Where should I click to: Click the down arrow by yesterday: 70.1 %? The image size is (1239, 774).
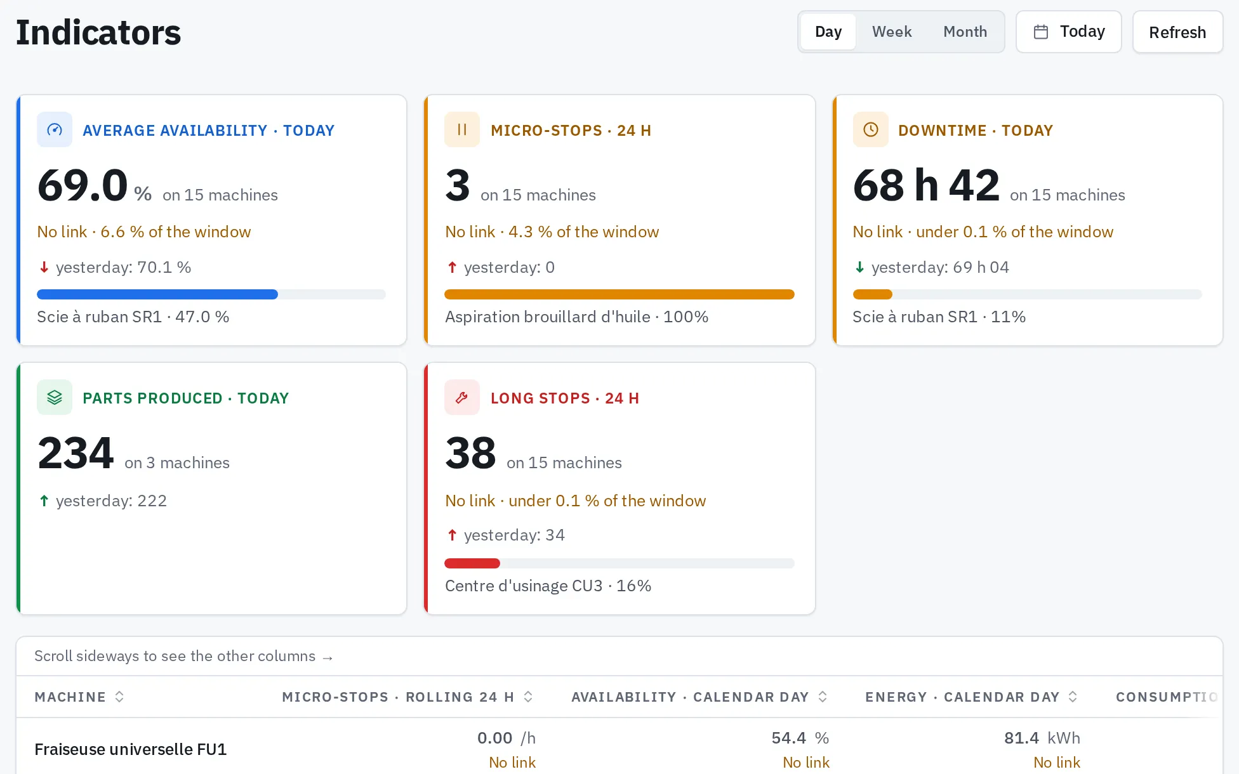point(44,267)
